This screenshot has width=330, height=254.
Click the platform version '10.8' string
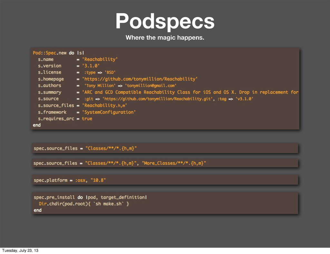(98, 180)
